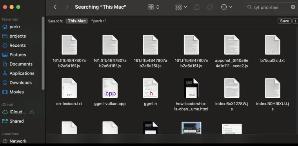Select the appchat_6f40a8e...ccec2.js file icon
Image resolution: width=298 pixels, height=146 pixels.
[x=232, y=45]
